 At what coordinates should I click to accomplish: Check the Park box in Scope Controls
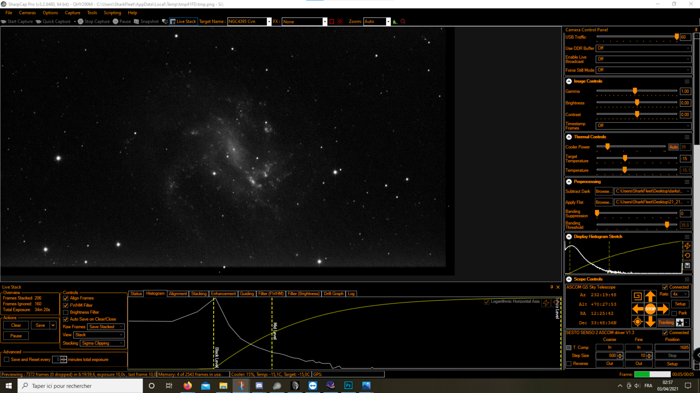(x=674, y=313)
